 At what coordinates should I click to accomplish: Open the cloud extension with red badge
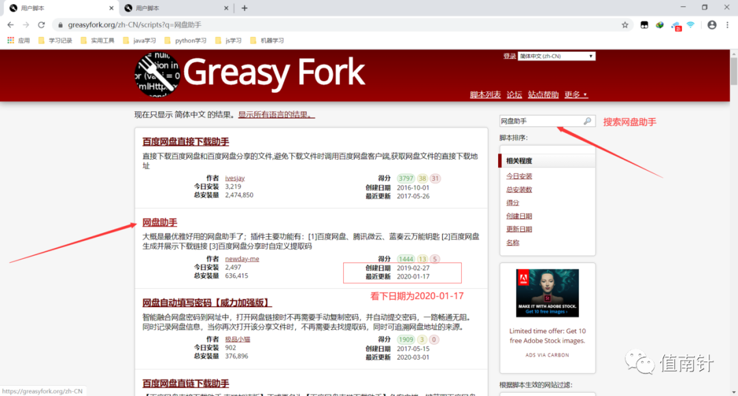pyautogui.click(x=676, y=26)
